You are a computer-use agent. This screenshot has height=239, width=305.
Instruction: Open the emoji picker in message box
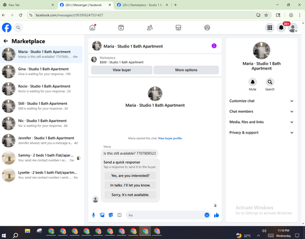click(x=207, y=215)
